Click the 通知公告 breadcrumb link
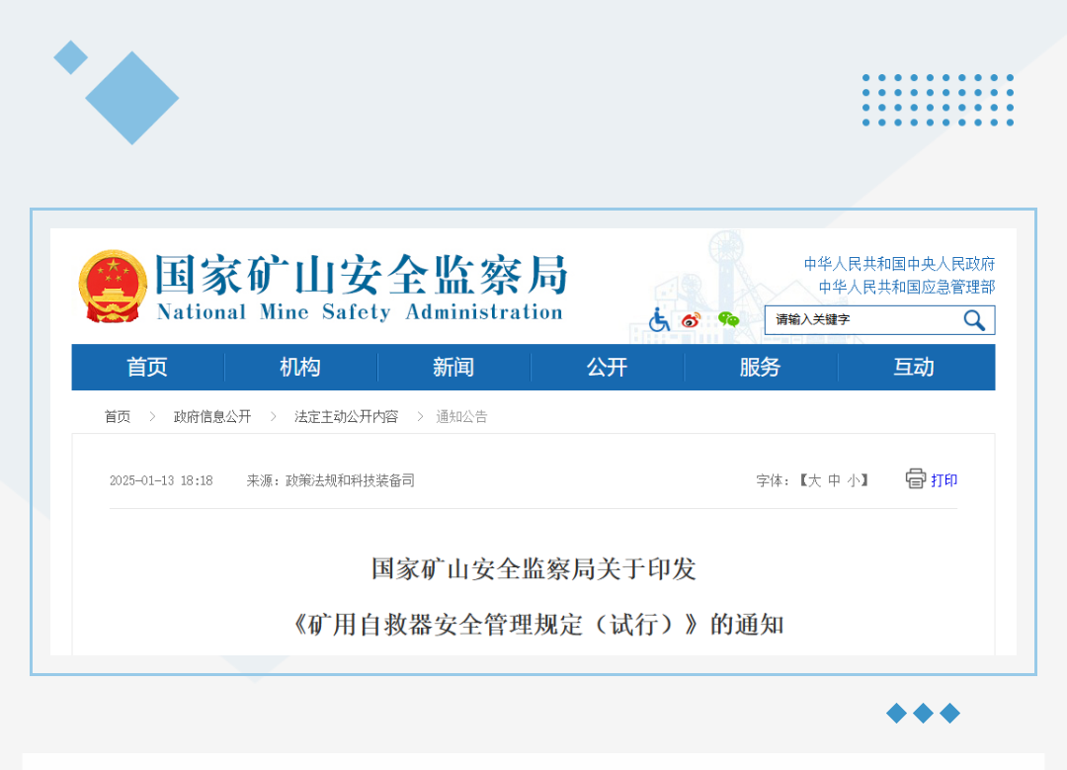The image size is (1067, 770). pos(462,417)
